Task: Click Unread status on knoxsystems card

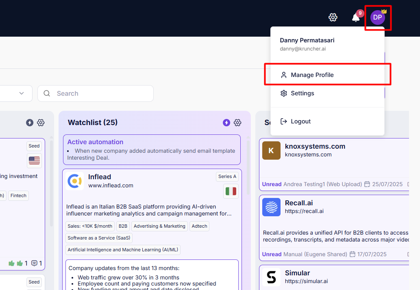Action: click(x=272, y=184)
